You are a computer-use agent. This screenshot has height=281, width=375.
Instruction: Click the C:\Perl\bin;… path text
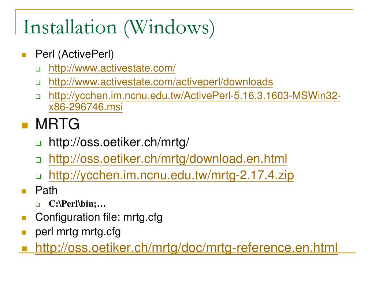pyautogui.click(x=77, y=204)
